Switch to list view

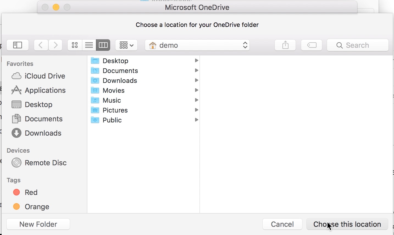[x=89, y=45]
